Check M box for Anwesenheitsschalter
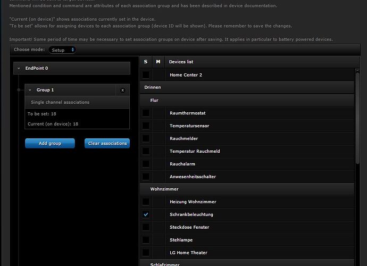367x266 pixels. 159,177
